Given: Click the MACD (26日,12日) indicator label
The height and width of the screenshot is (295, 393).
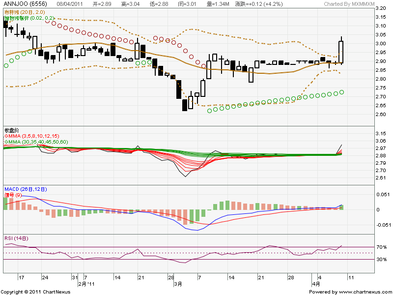Looking at the screenshot, I should [26, 189].
